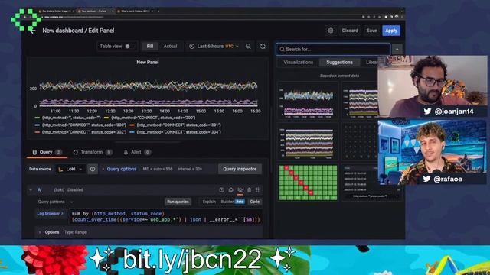Open the Query tab
490x275 pixels.
coord(47,152)
